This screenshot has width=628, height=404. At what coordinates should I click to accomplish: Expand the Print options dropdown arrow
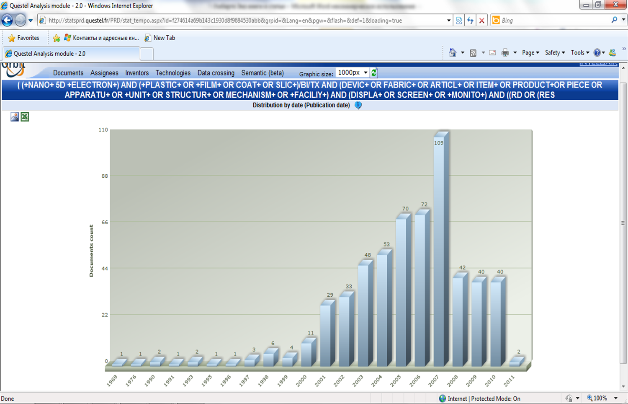pyautogui.click(x=515, y=53)
